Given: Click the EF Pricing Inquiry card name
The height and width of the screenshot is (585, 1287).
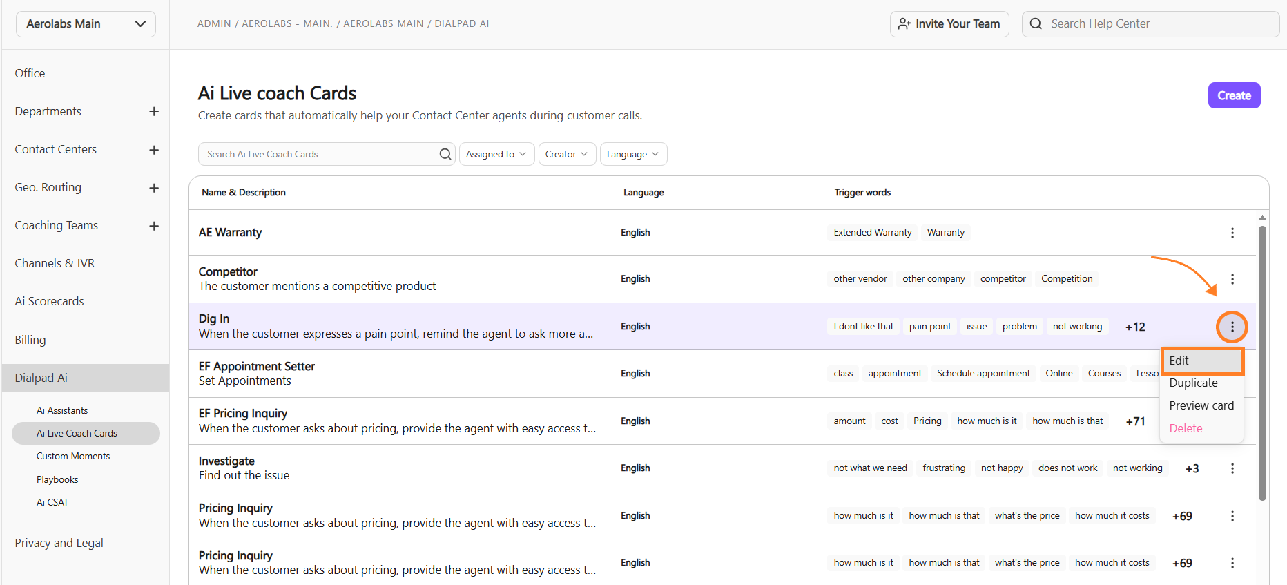Looking at the screenshot, I should pyautogui.click(x=243, y=413).
